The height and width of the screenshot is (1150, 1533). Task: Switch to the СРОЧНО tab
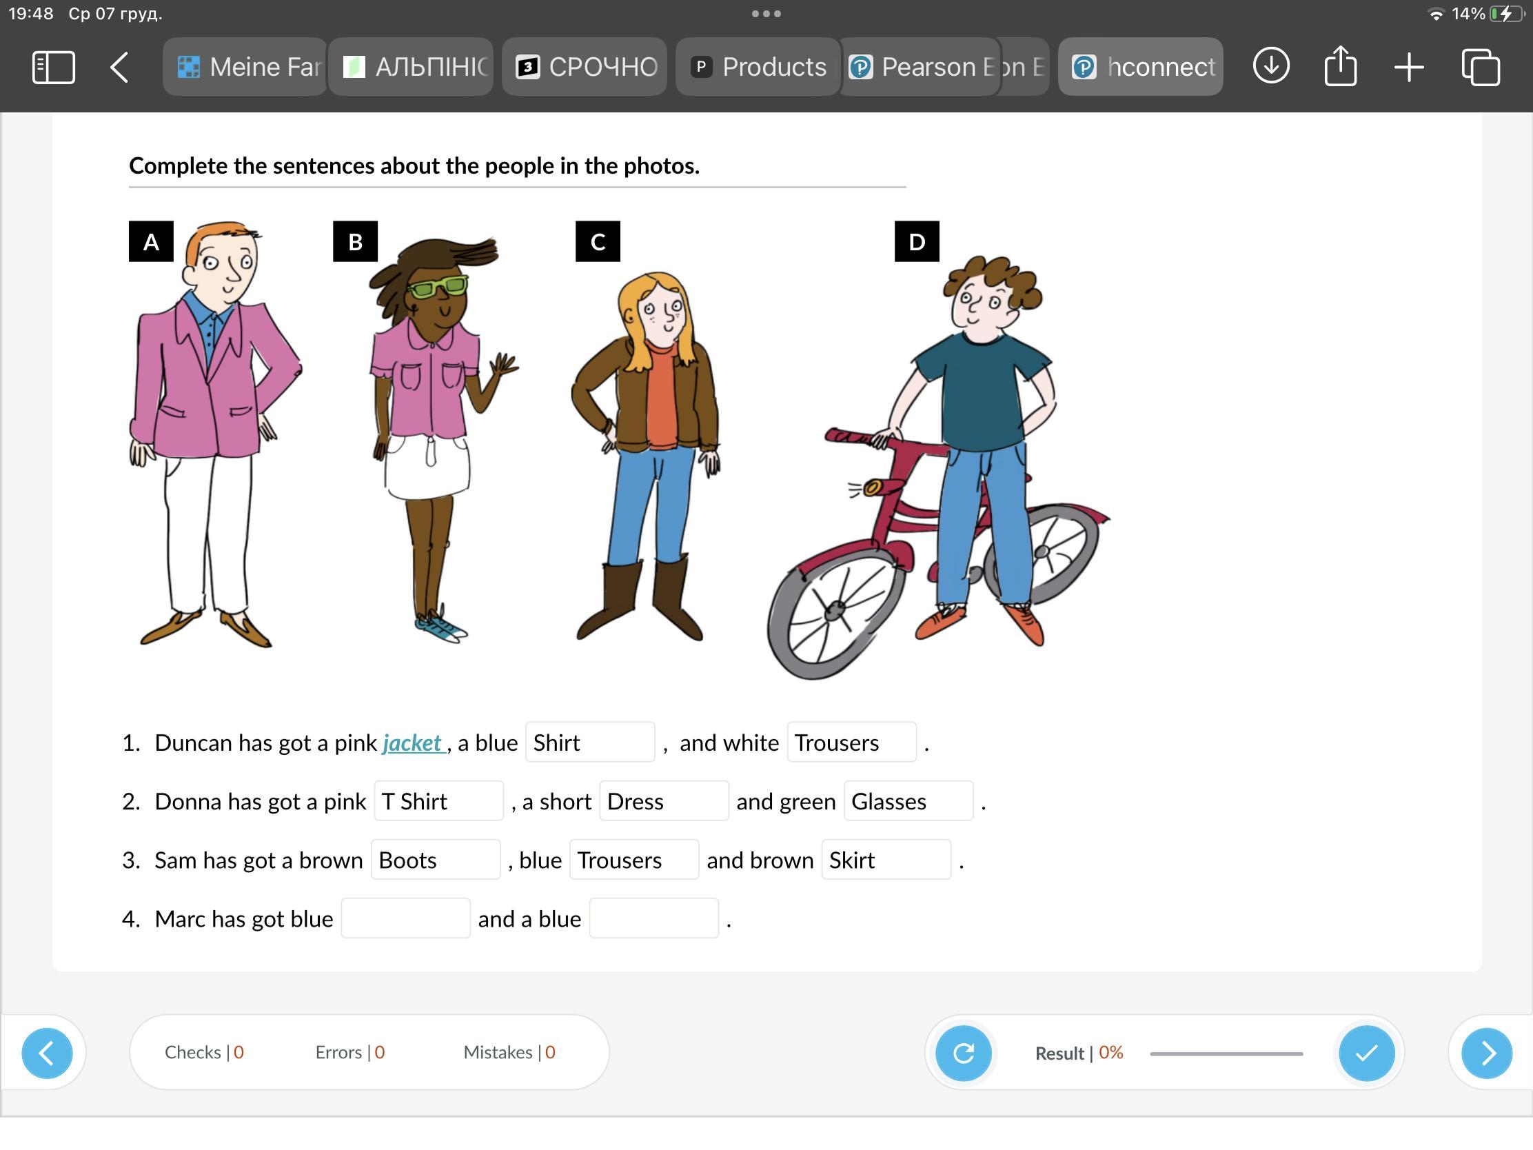pos(586,68)
